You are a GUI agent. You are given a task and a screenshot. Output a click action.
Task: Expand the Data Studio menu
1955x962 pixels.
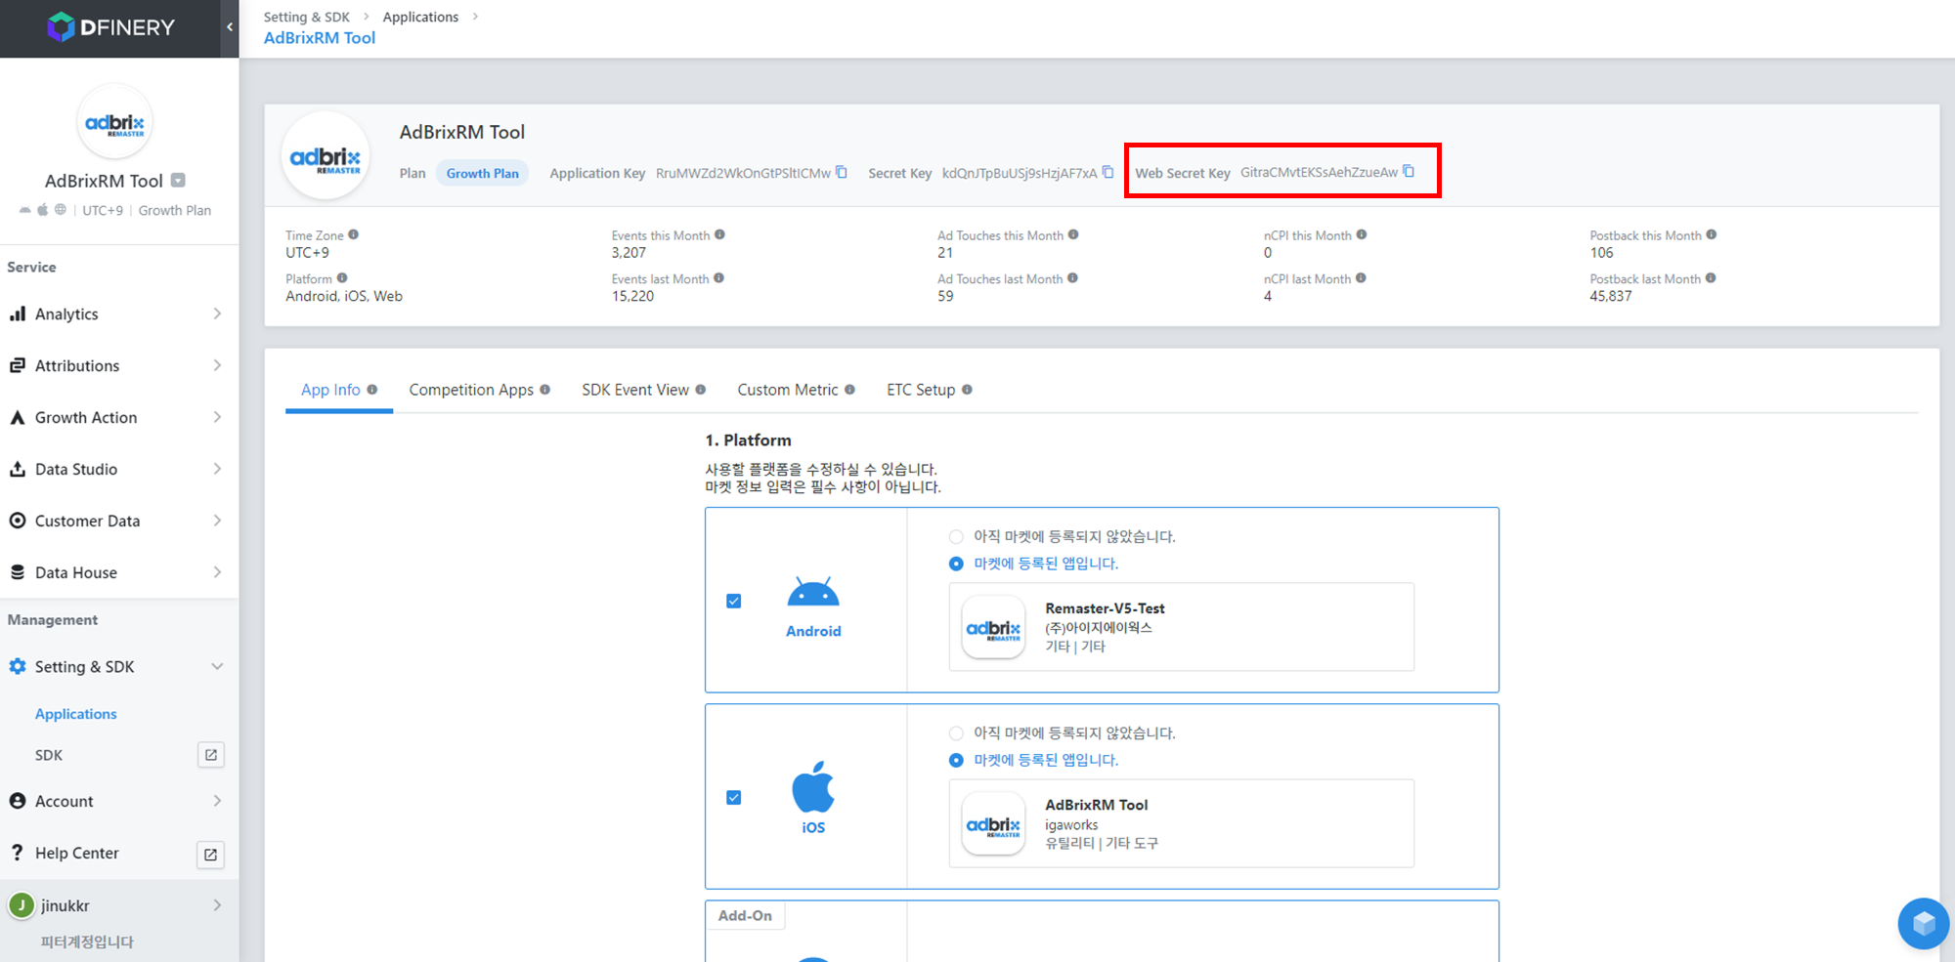coord(119,469)
